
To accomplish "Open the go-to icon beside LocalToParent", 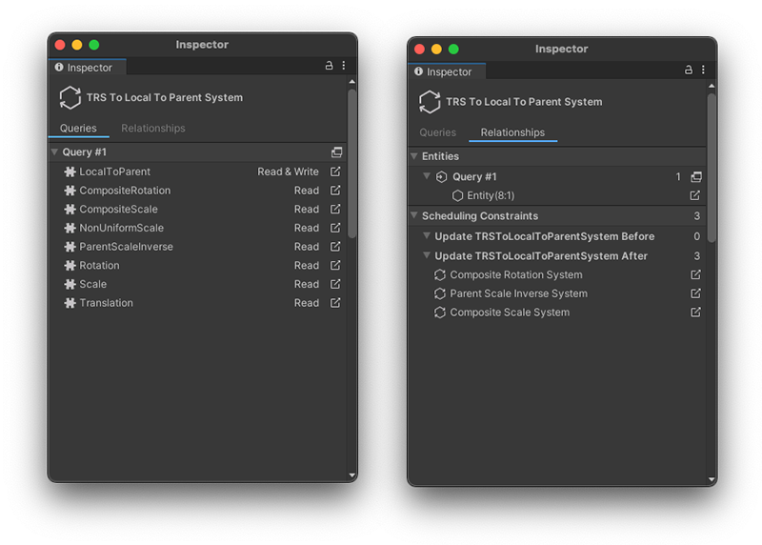I will (335, 172).
